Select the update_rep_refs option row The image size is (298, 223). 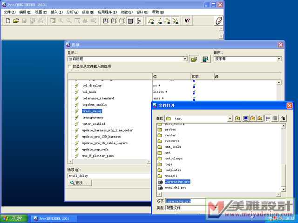95,150
